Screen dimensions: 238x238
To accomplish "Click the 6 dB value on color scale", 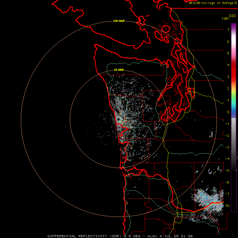I will point(228,42).
